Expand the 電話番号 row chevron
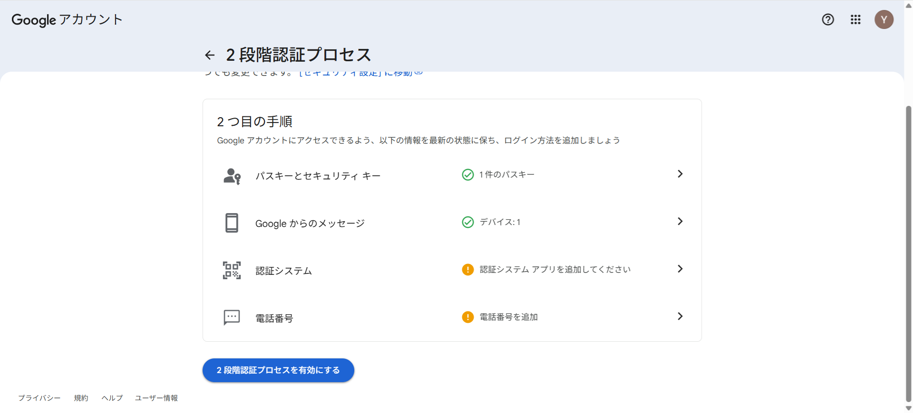Image resolution: width=913 pixels, height=413 pixels. point(680,316)
